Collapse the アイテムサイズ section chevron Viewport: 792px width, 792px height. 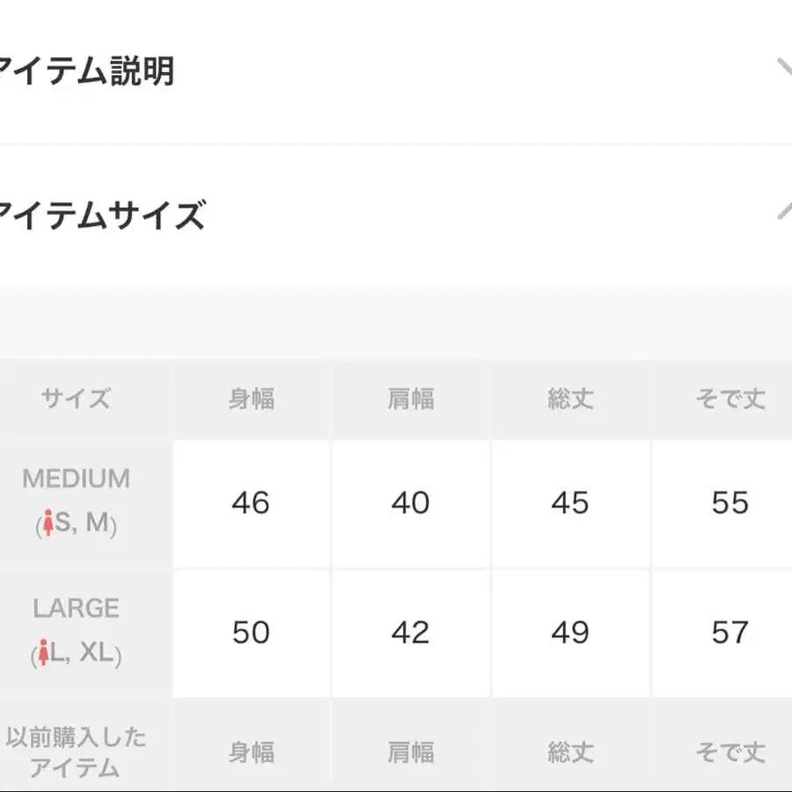pyautogui.click(x=783, y=211)
